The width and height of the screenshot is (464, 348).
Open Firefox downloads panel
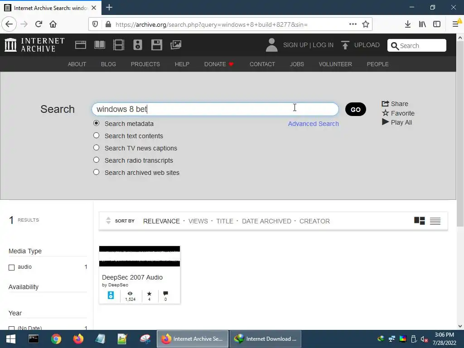(x=408, y=24)
